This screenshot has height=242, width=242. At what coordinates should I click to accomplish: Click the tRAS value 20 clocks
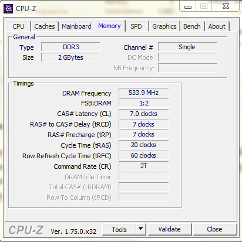click(x=143, y=145)
